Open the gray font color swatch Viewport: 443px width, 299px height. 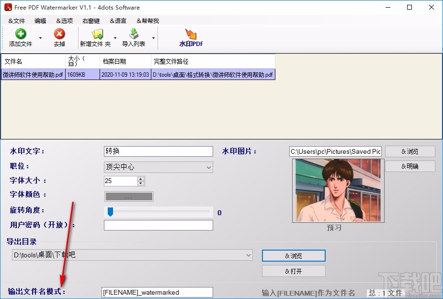129,196
